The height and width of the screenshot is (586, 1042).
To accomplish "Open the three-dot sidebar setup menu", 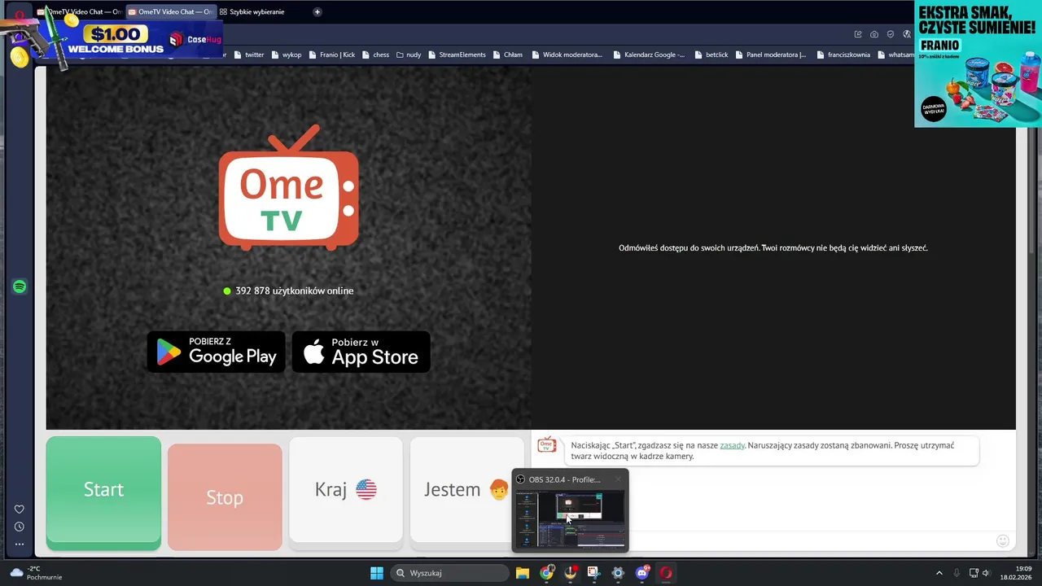I will (20, 544).
